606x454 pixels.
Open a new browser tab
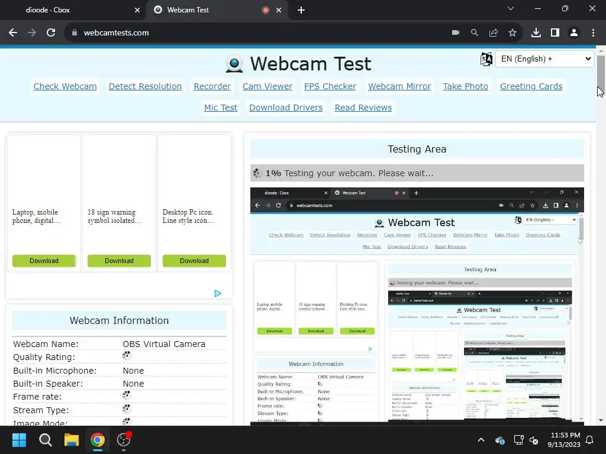point(301,10)
